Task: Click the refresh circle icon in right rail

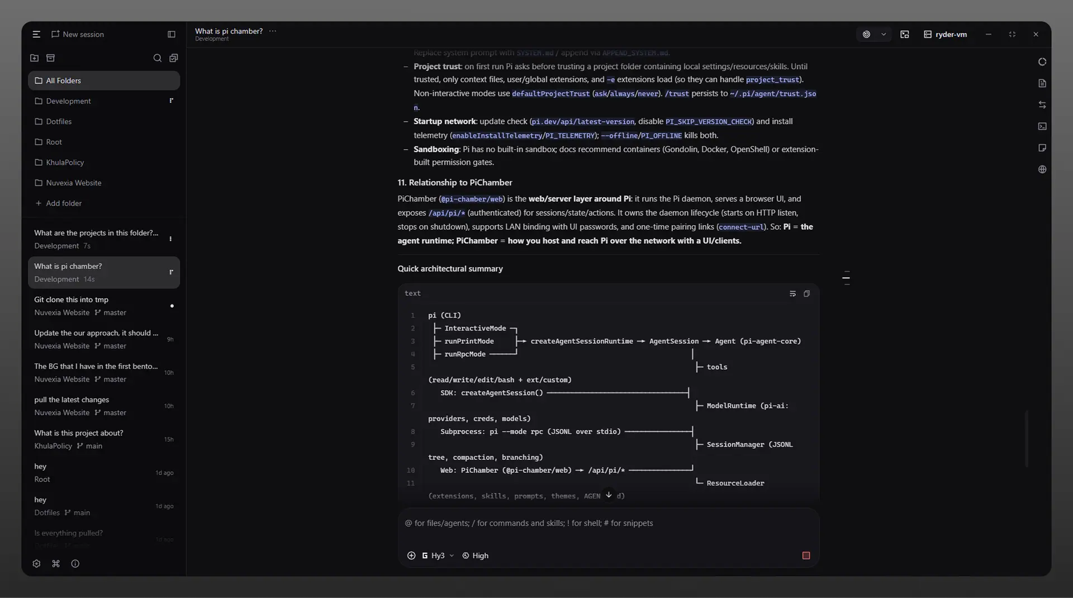Action: pos(1042,62)
